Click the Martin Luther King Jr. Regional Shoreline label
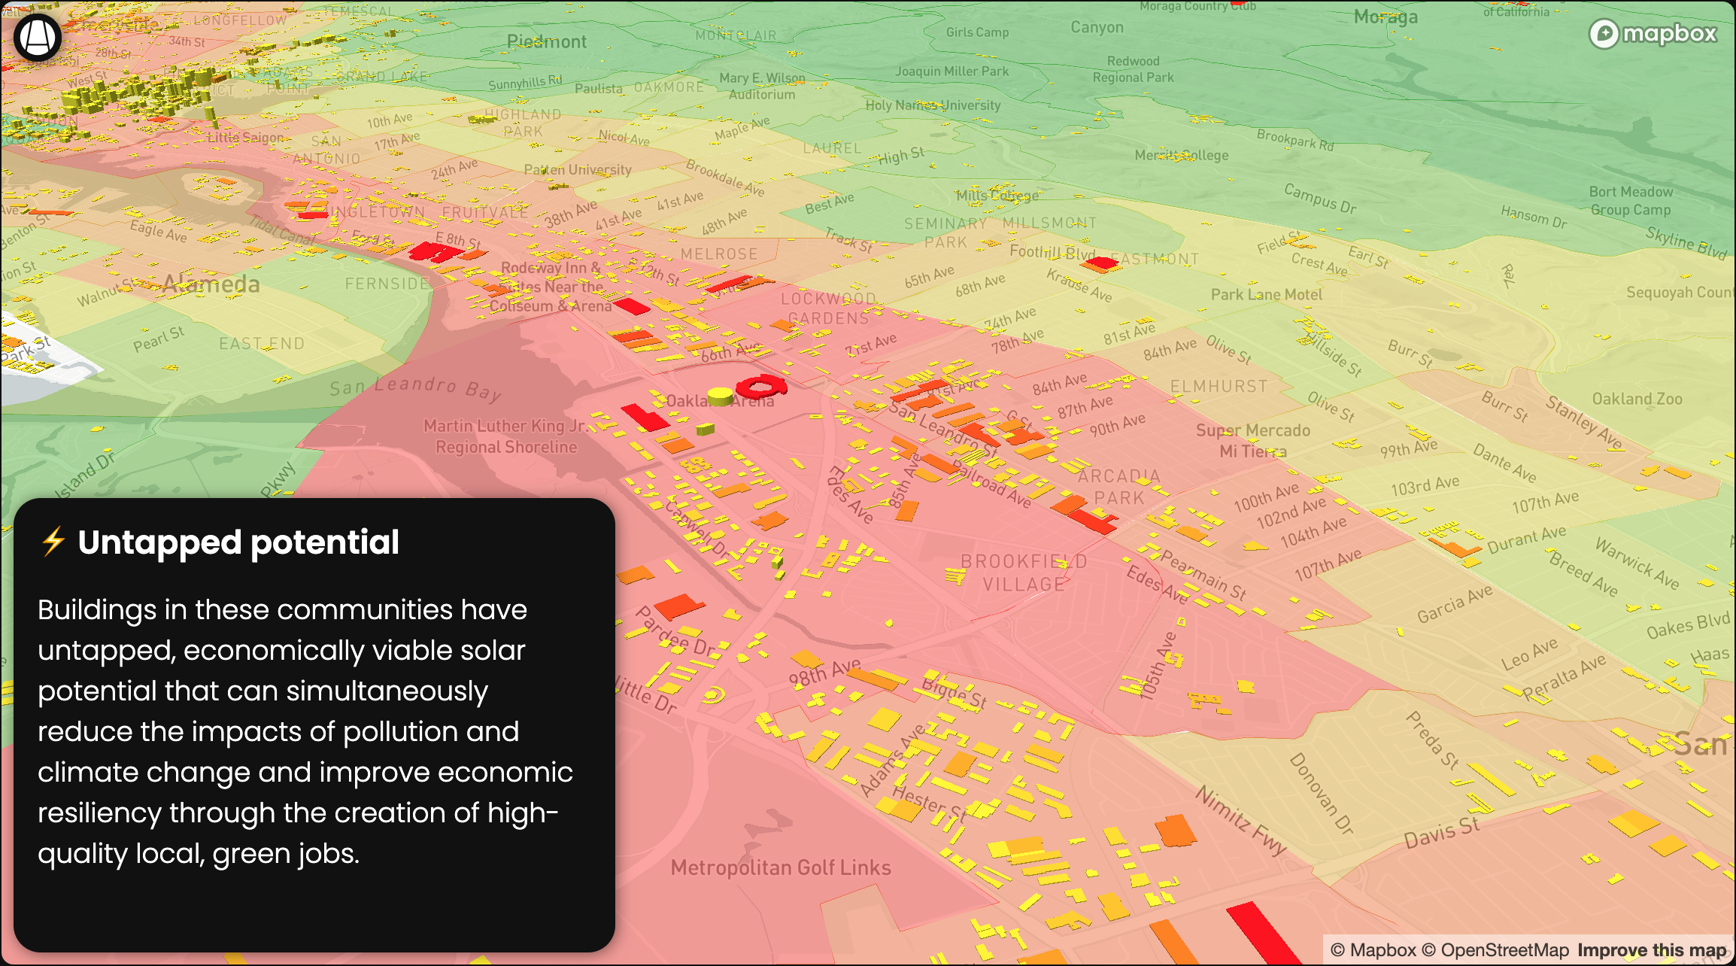The height and width of the screenshot is (966, 1736). point(506,436)
